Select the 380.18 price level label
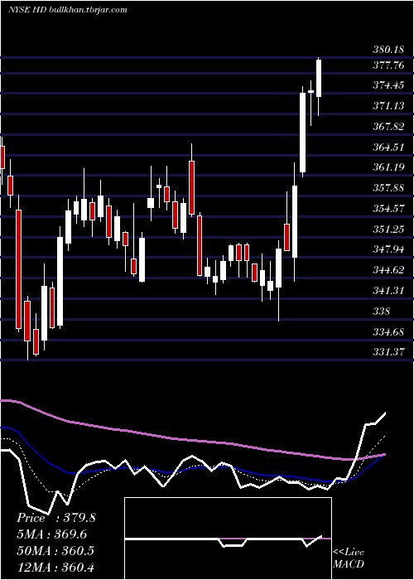Viewport: 414px width, 580px height. [x=388, y=50]
